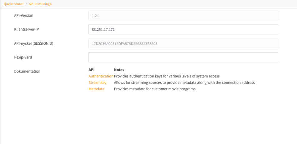Click the Streamkey notes description text
Image resolution: width=297 pixels, height=144 pixels.
coord(184,82)
